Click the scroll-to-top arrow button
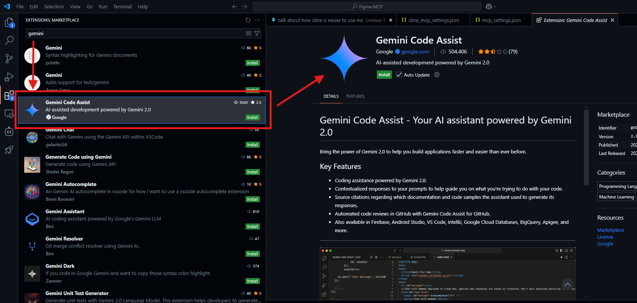637x303 pixels. click(567, 284)
